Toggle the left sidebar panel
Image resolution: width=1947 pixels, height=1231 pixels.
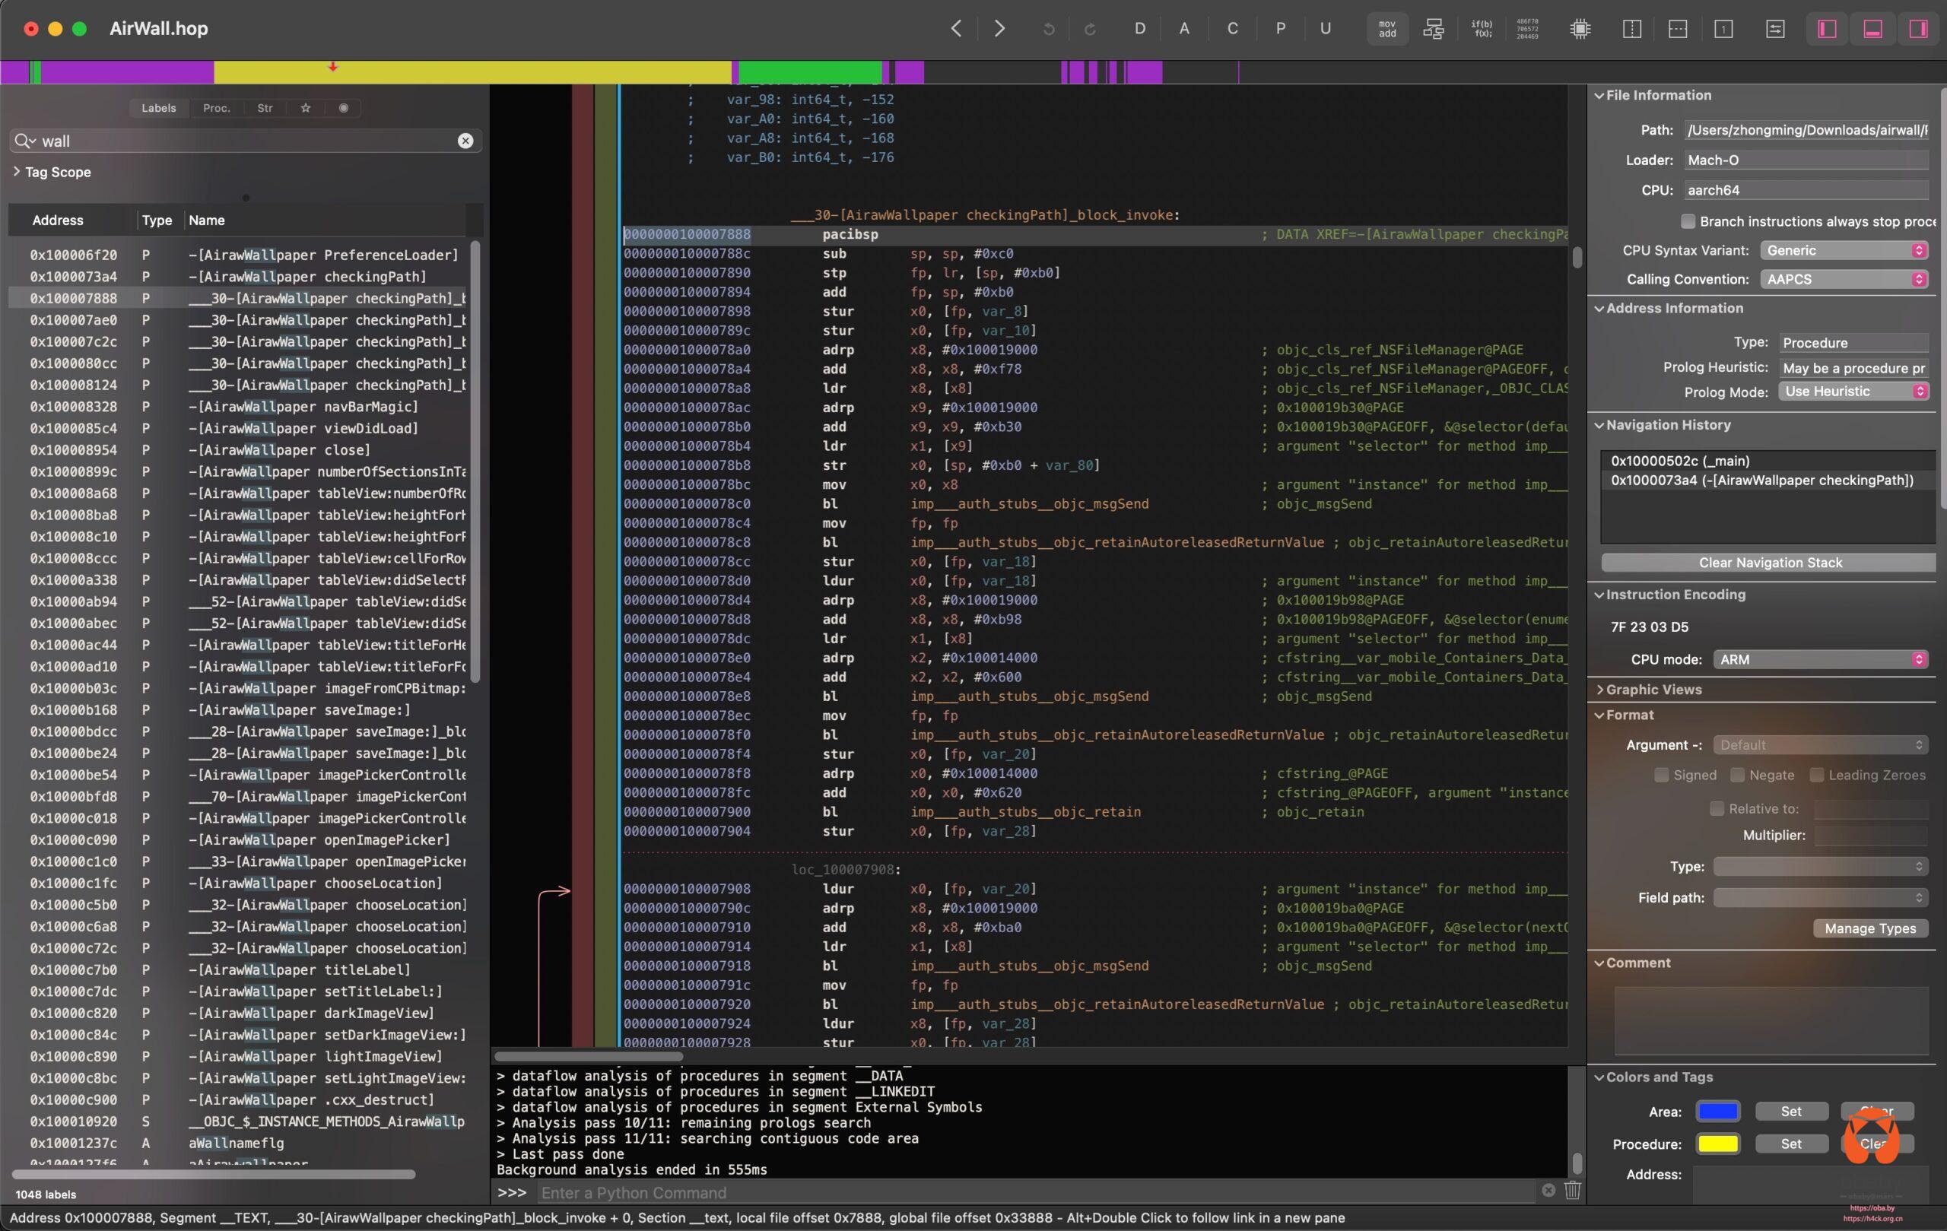click(x=1828, y=28)
